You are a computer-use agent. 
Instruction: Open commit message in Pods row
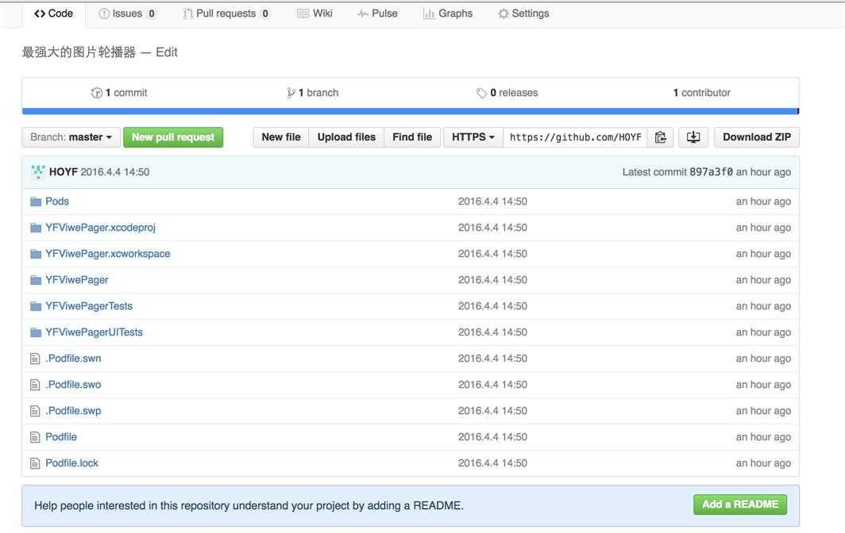(492, 201)
